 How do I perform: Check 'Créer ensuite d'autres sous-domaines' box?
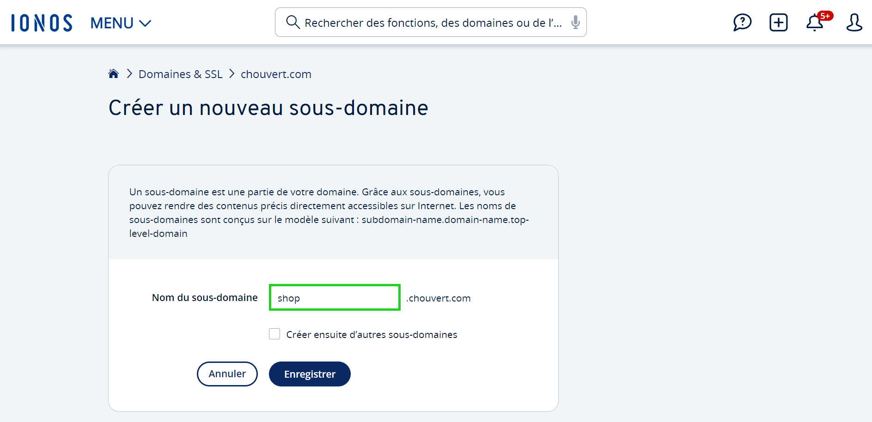274,334
